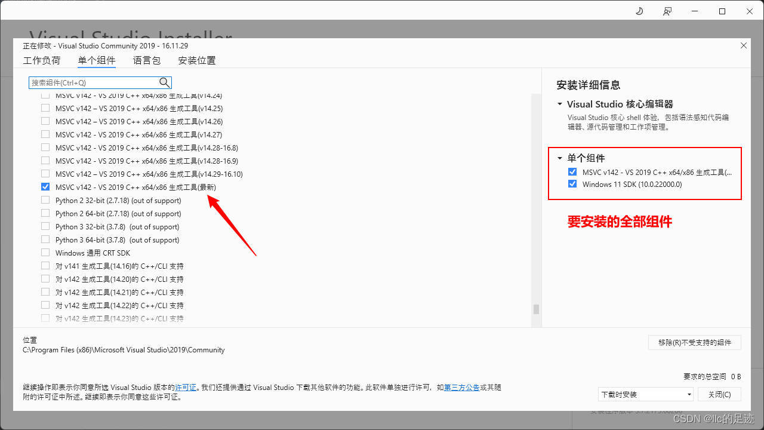Click the 关闭(C) button
The height and width of the screenshot is (430, 764).
tap(719, 394)
